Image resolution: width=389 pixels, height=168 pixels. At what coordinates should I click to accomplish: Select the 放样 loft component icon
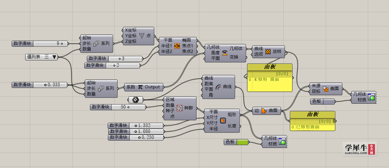pos(268,52)
